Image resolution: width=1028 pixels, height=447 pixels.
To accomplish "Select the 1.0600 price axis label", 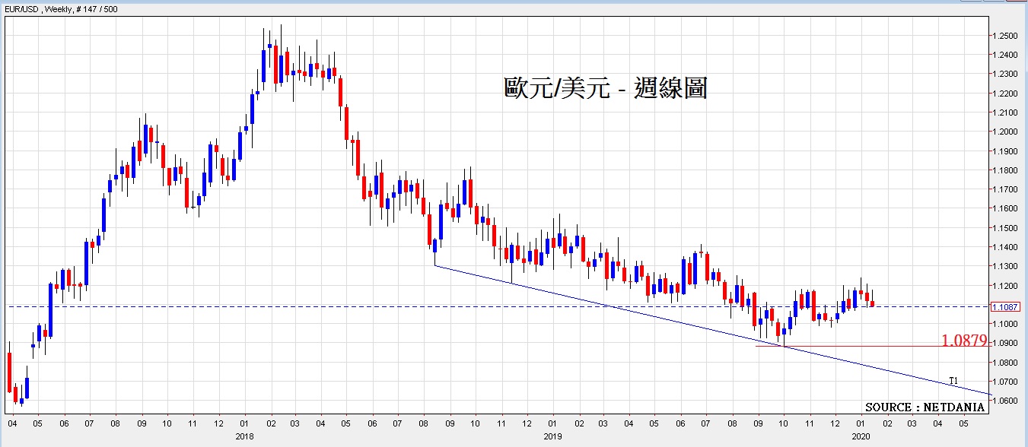I will coord(1005,401).
